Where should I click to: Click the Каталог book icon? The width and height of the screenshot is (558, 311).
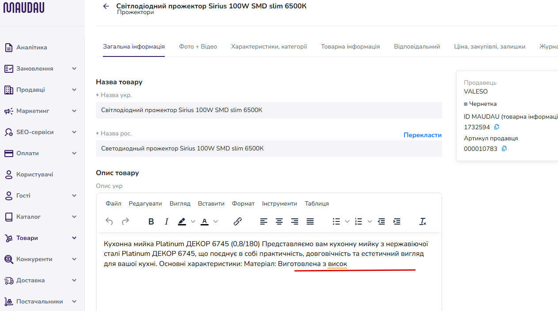point(9,217)
